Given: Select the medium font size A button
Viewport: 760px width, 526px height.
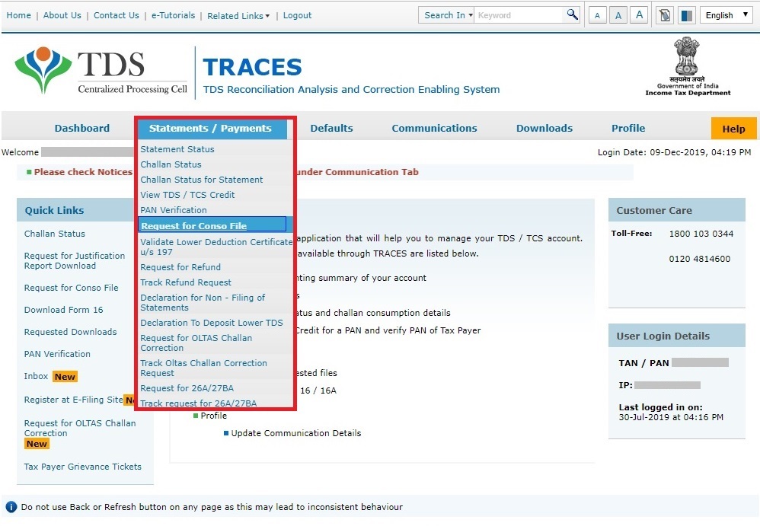Looking at the screenshot, I should [x=618, y=15].
